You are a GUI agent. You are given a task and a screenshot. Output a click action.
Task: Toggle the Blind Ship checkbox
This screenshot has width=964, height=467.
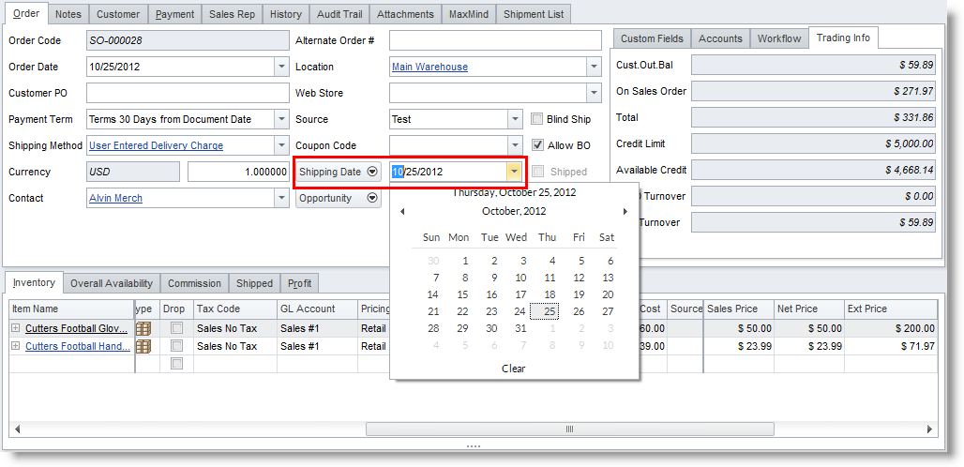click(x=537, y=119)
